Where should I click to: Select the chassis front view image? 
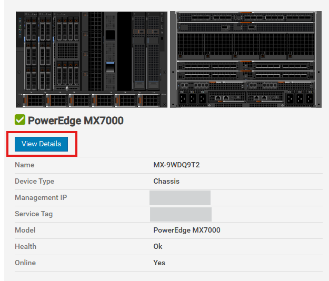[x=92, y=59]
